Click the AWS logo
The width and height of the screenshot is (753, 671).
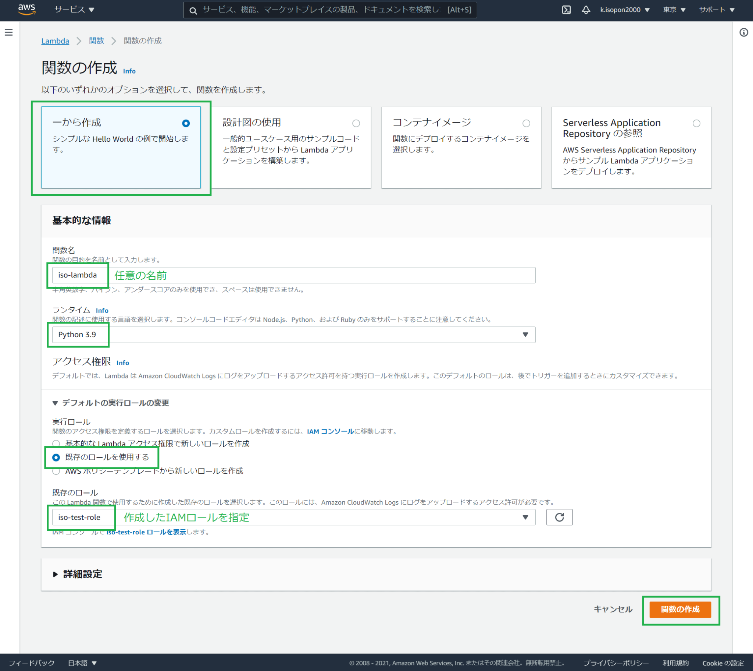26,10
